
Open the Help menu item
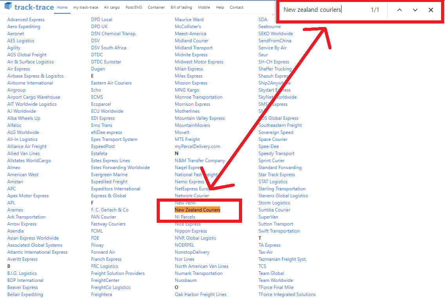[220, 7]
